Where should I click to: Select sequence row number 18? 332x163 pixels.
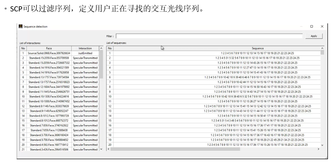point(213,135)
